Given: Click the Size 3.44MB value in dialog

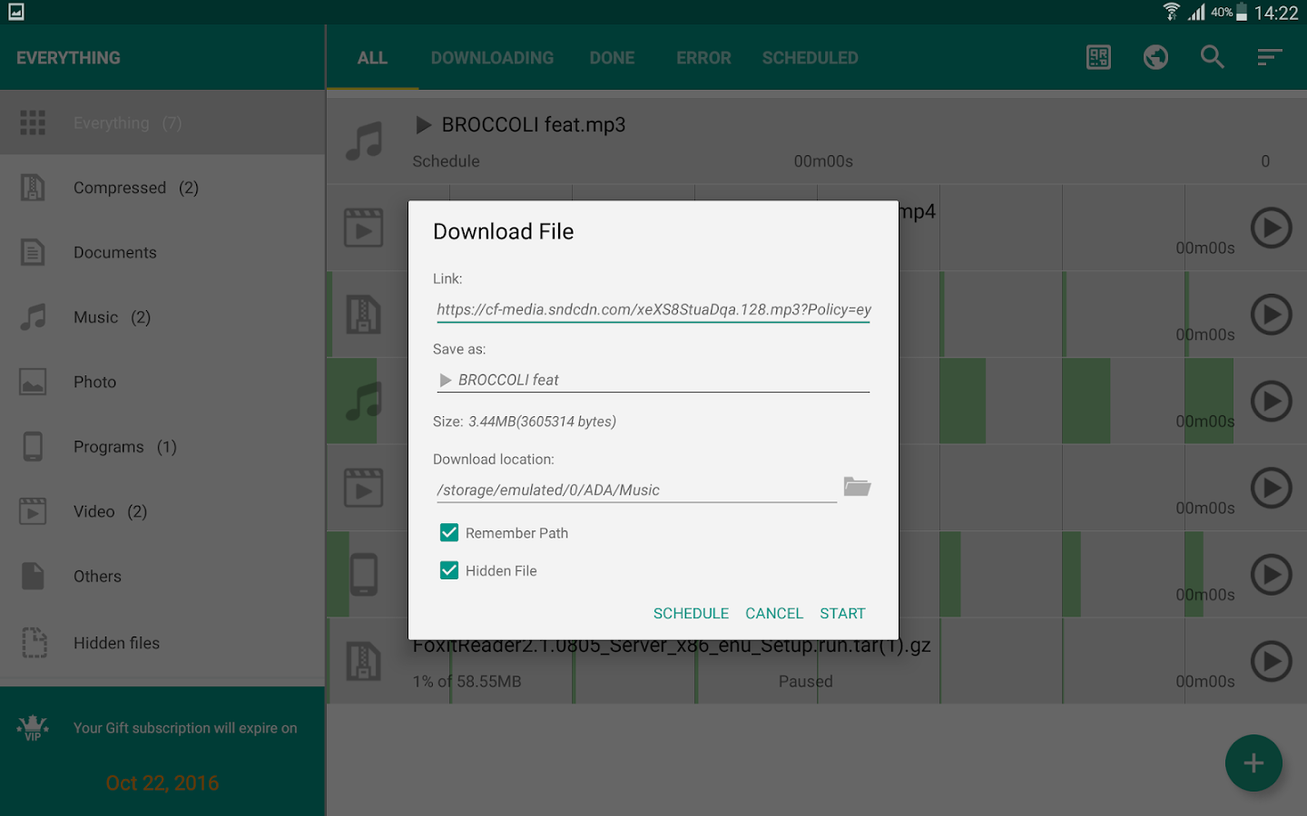Looking at the screenshot, I should [x=542, y=422].
